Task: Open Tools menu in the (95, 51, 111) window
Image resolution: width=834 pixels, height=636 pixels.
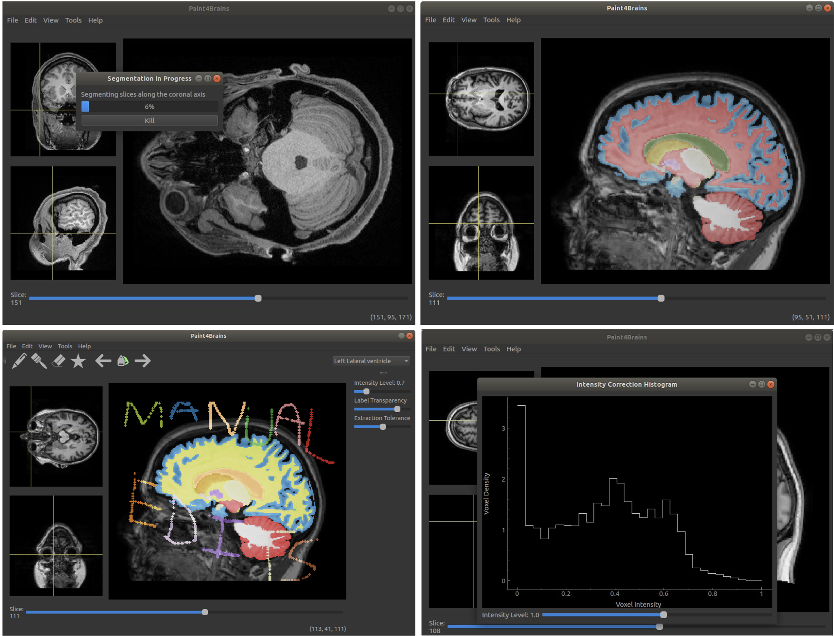Action: click(491, 20)
